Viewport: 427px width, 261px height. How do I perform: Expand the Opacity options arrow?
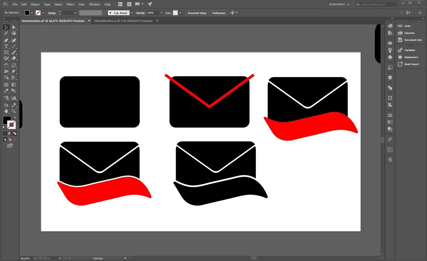(x=161, y=13)
